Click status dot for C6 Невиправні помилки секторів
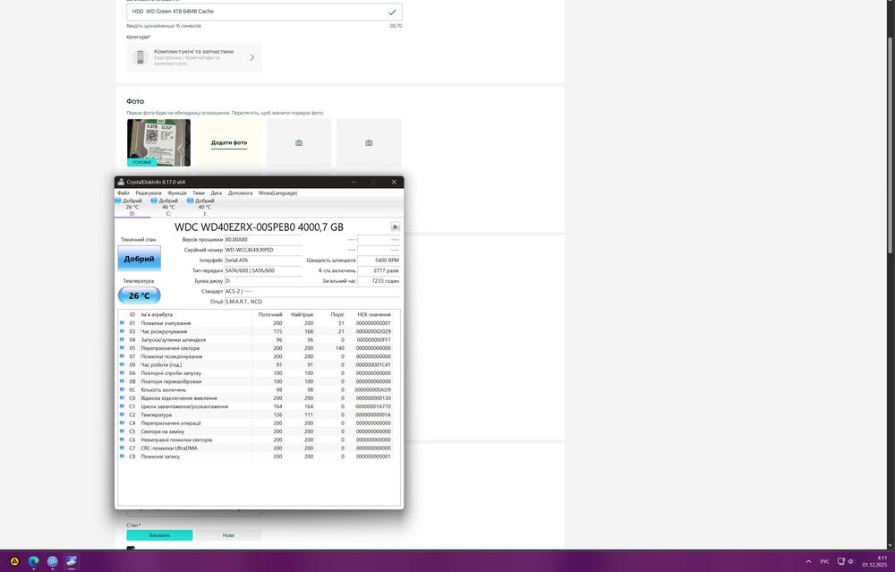895x572 pixels. [x=122, y=440]
